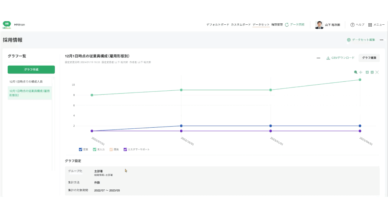Click the dataset edit gear icon

(x=348, y=40)
